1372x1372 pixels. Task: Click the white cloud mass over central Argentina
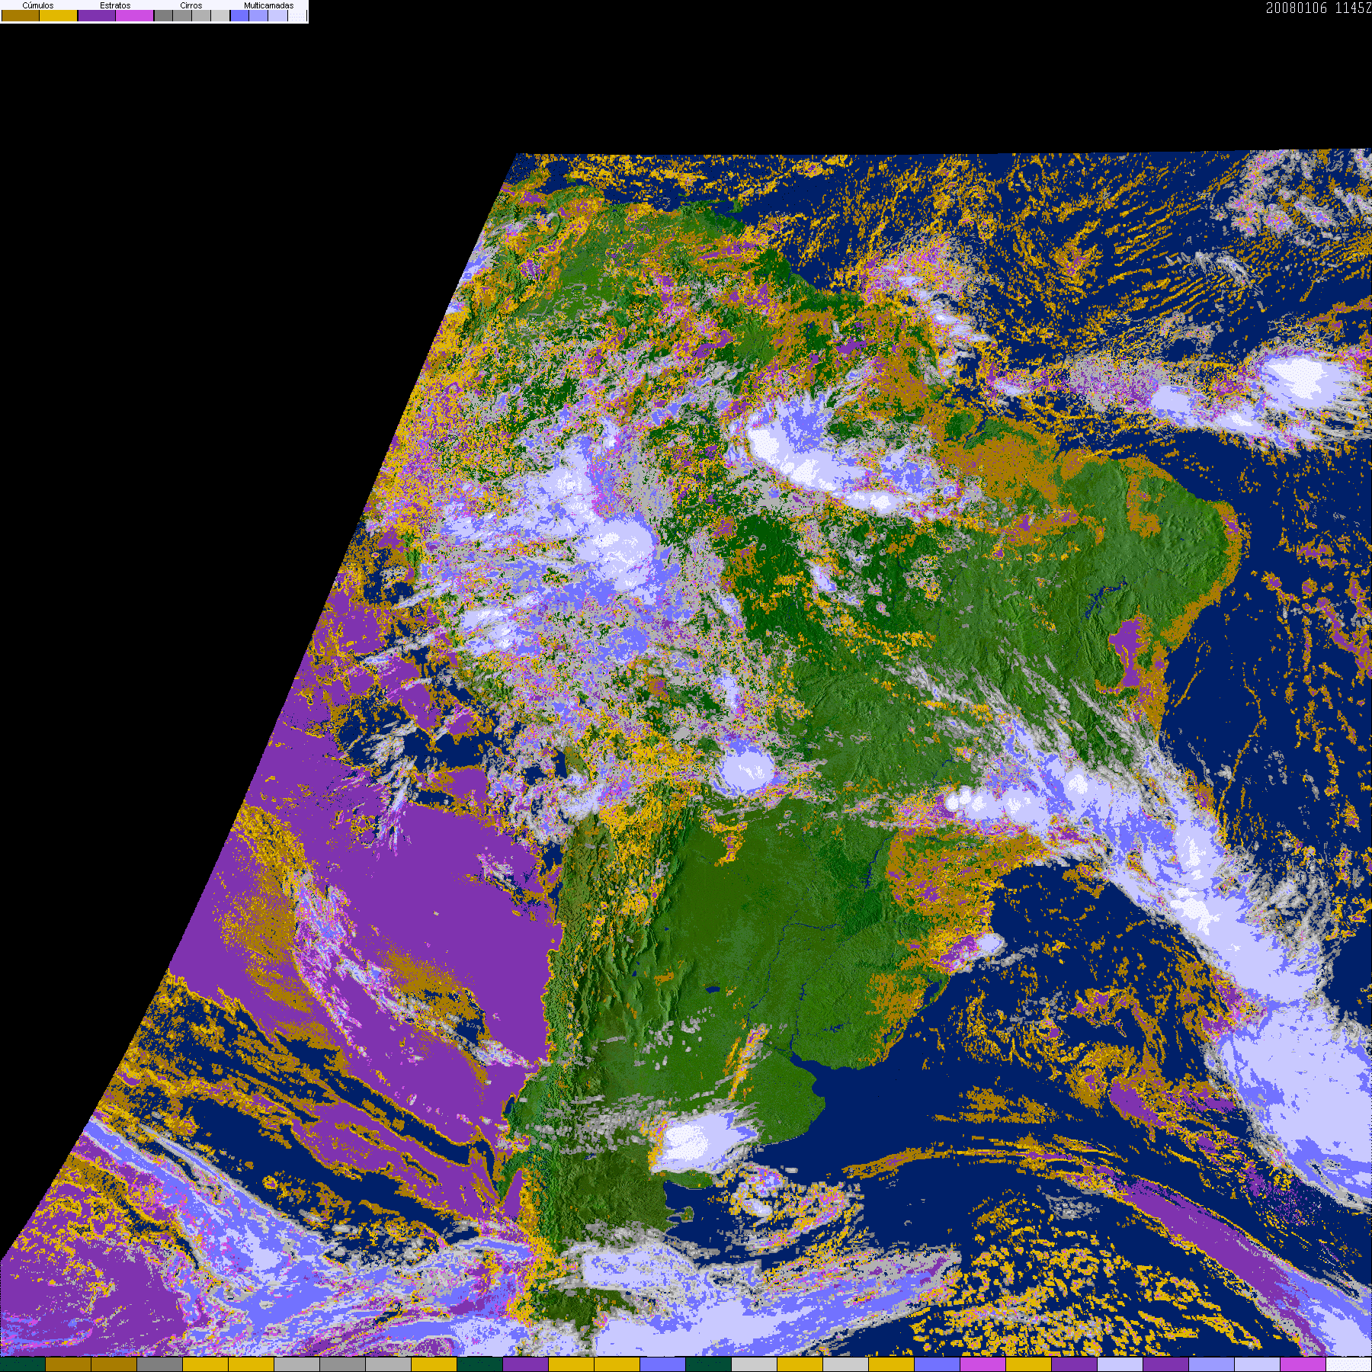coord(695,1141)
